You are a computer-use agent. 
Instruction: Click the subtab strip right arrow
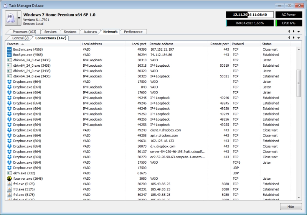[294, 38]
